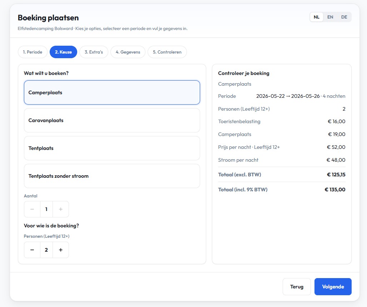Image resolution: width=367 pixels, height=307 pixels.
Task: Go back to the 1. Periode step
Action: tap(33, 52)
